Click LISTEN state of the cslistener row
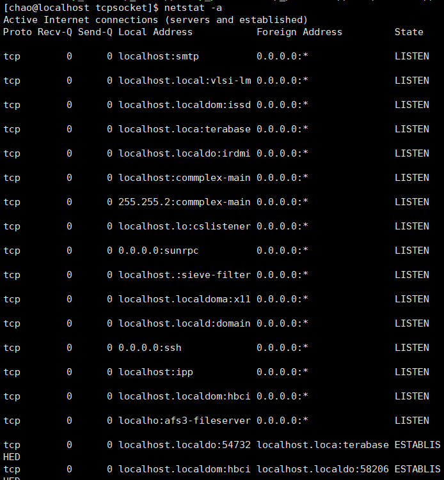Image resolution: width=444 pixels, height=480 pixels. (412, 226)
